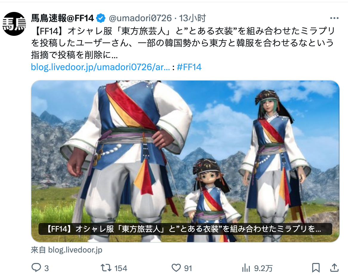Click the like count 91
The image size is (348, 280).
(x=188, y=268)
